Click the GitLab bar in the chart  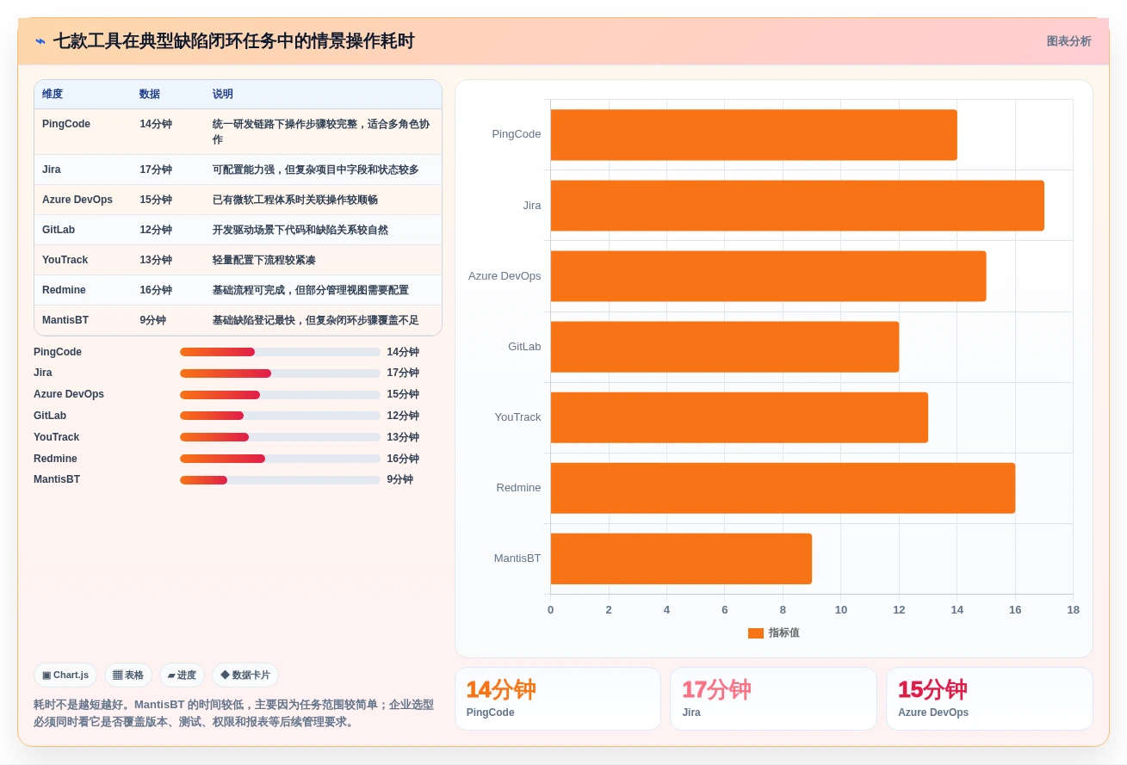pos(725,347)
